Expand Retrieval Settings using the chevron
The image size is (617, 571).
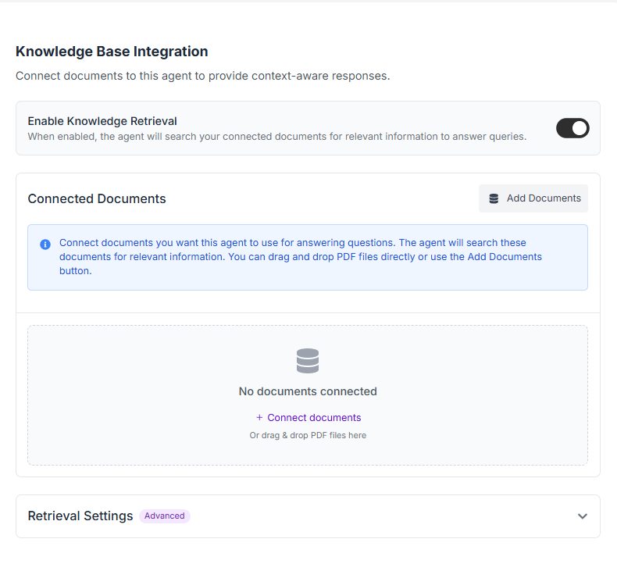(582, 516)
